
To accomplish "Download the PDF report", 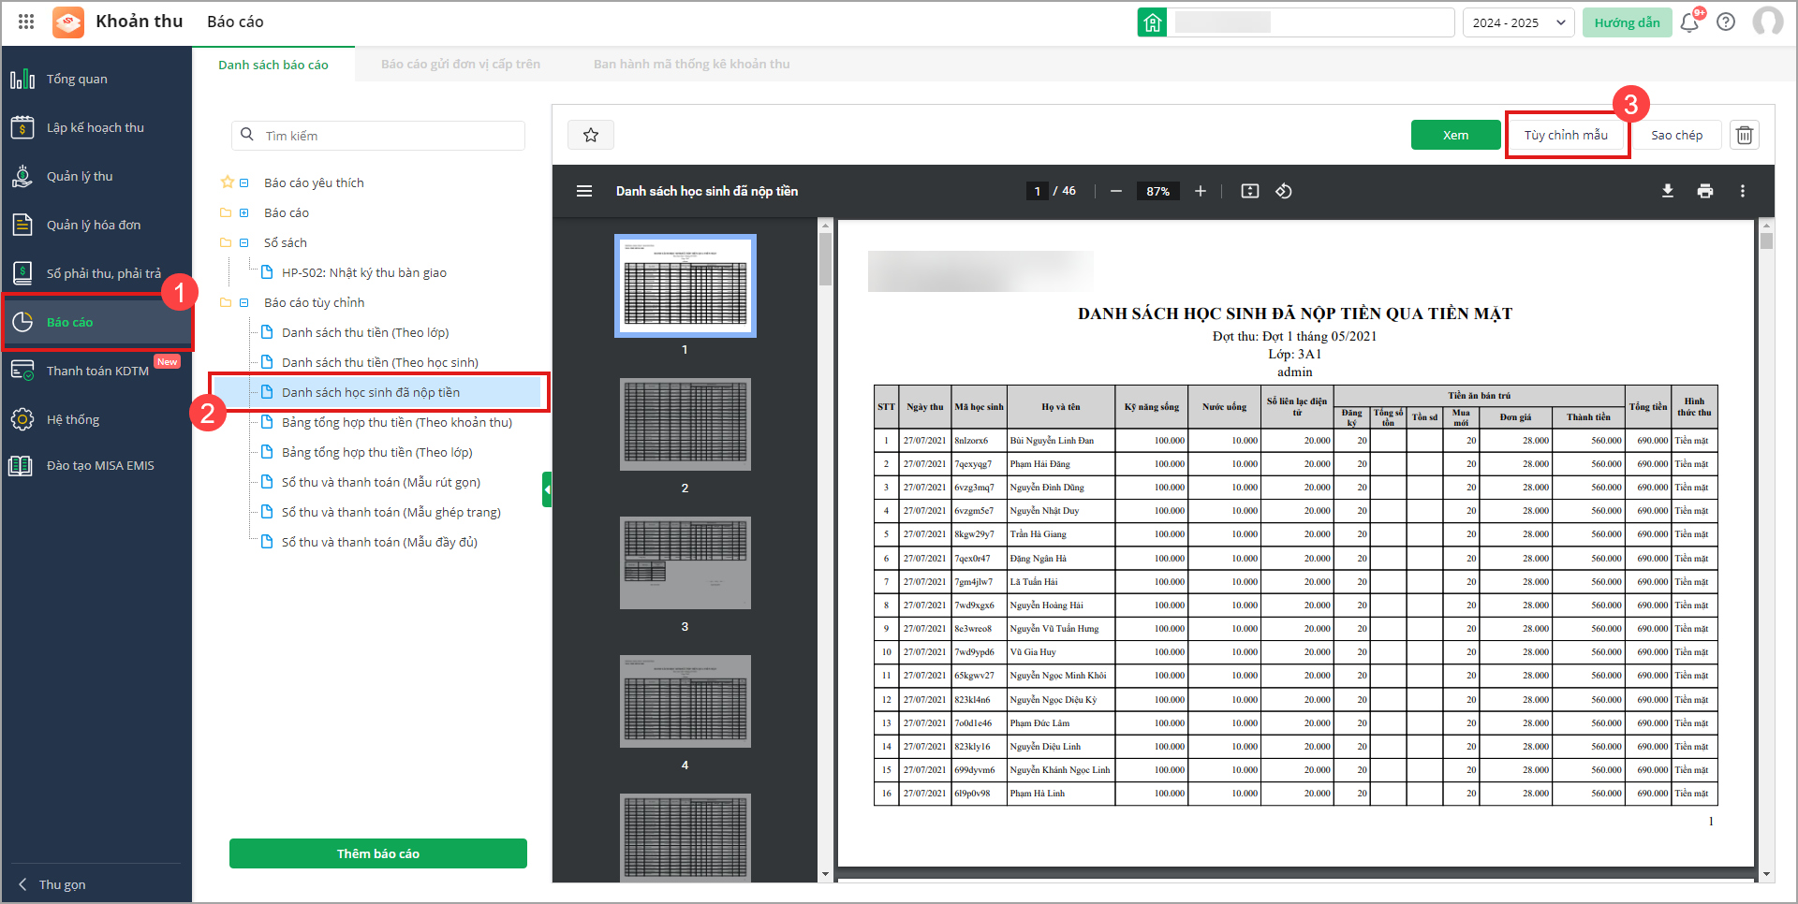I will 1667,191.
